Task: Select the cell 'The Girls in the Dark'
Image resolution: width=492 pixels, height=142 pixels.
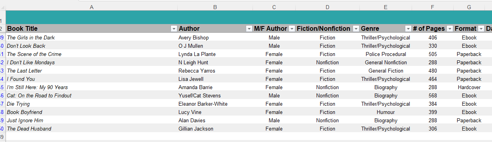Action: [x=92, y=37]
